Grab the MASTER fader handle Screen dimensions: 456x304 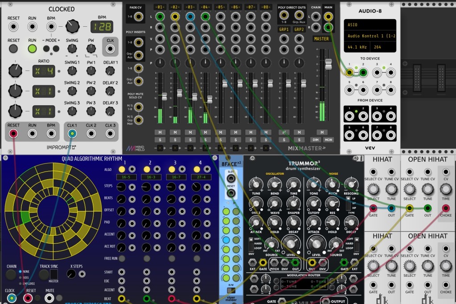click(x=328, y=64)
